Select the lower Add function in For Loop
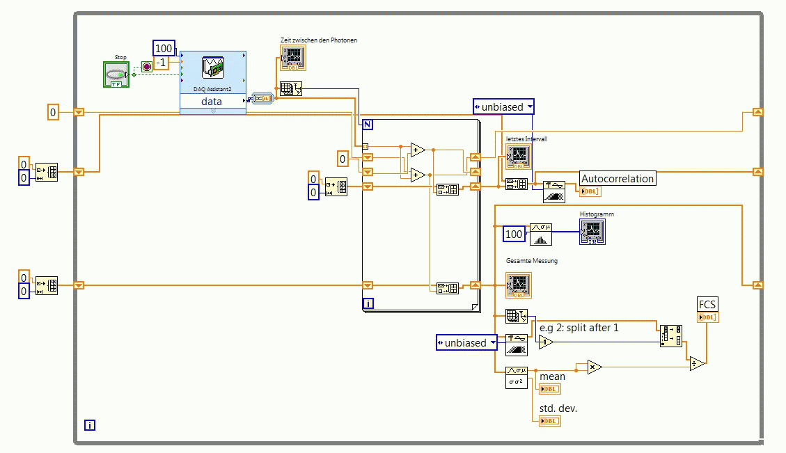Viewport: 786px width, 453px height. [x=418, y=175]
